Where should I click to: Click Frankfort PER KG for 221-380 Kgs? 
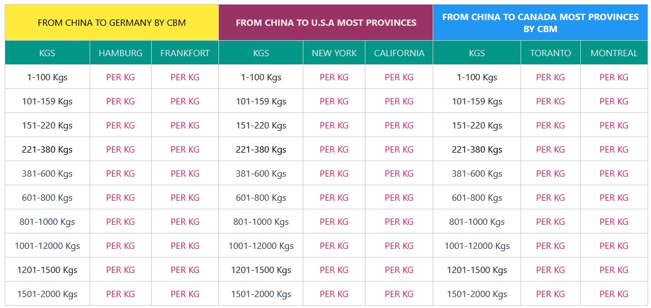[185, 150]
